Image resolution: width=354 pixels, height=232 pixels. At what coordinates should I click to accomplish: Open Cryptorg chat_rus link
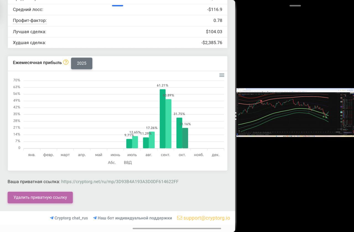71,218
